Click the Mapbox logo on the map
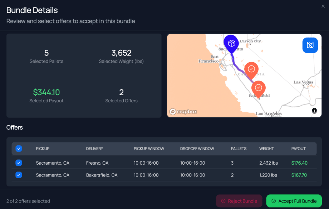 [x=183, y=111]
